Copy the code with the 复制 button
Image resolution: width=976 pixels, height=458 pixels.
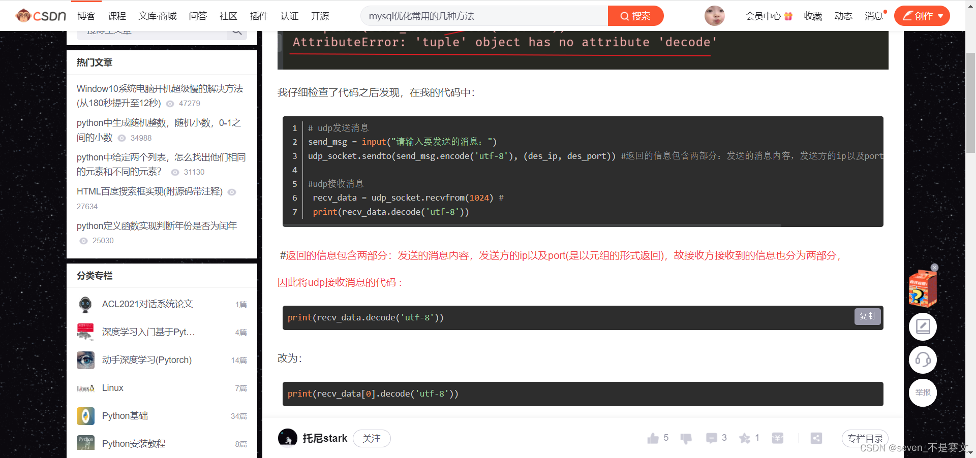(867, 316)
